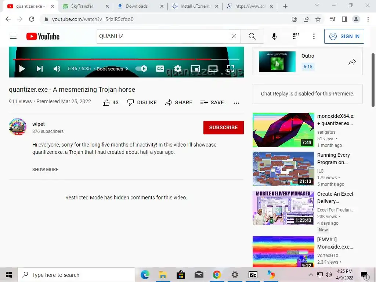
Task: Reload the current page
Action: (32, 19)
